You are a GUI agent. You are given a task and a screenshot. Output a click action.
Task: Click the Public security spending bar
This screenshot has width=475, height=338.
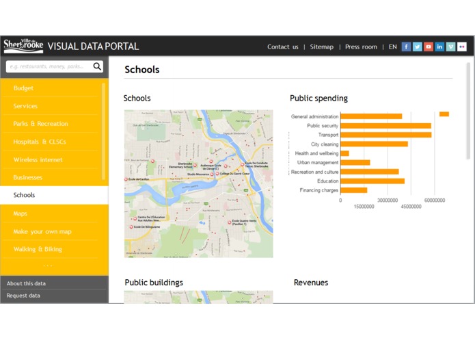pyautogui.click(x=385, y=126)
